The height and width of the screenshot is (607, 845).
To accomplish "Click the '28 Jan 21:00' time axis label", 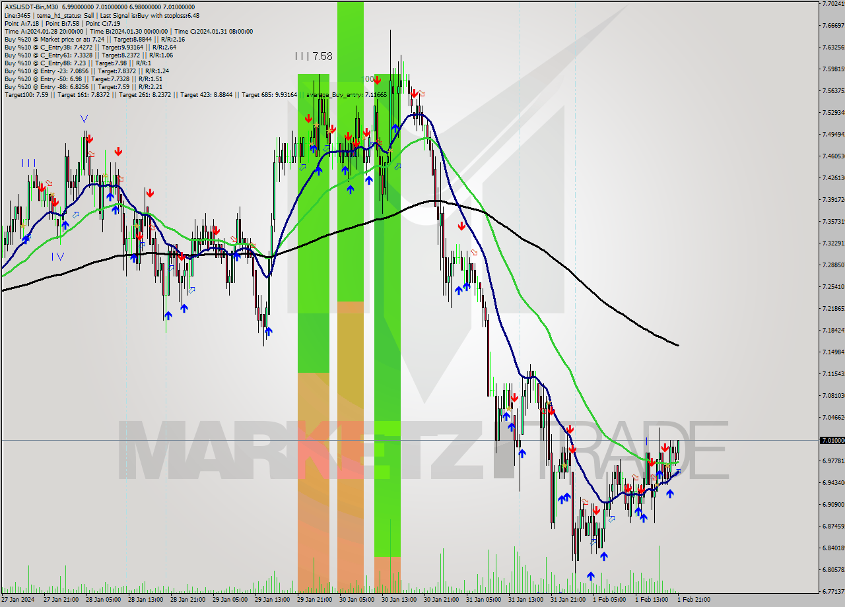I will 187,600.
